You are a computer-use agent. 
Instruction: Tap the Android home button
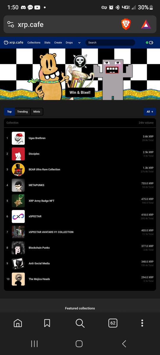click(x=79, y=343)
